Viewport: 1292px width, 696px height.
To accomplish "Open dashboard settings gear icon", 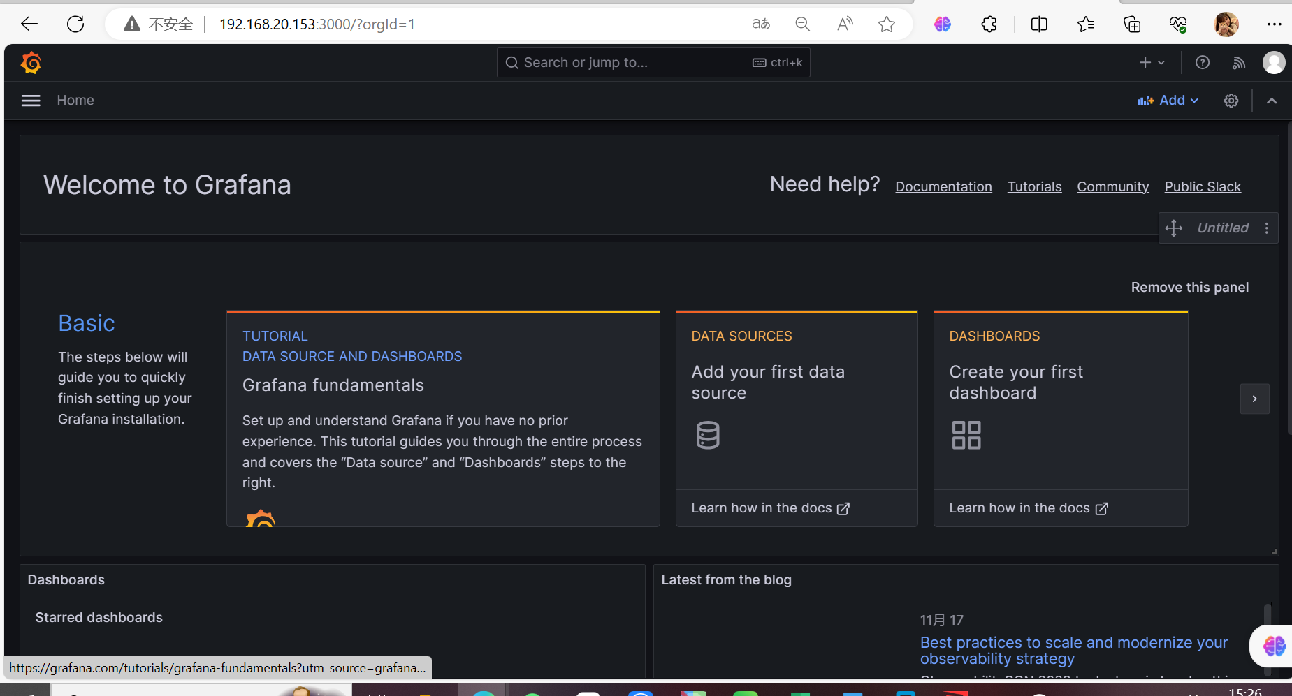I will [1231, 101].
